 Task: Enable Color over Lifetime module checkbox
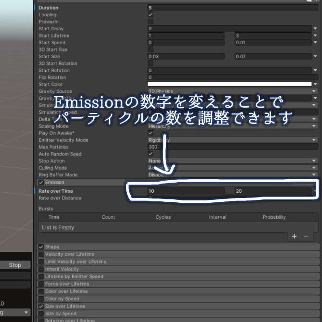coord(41,291)
